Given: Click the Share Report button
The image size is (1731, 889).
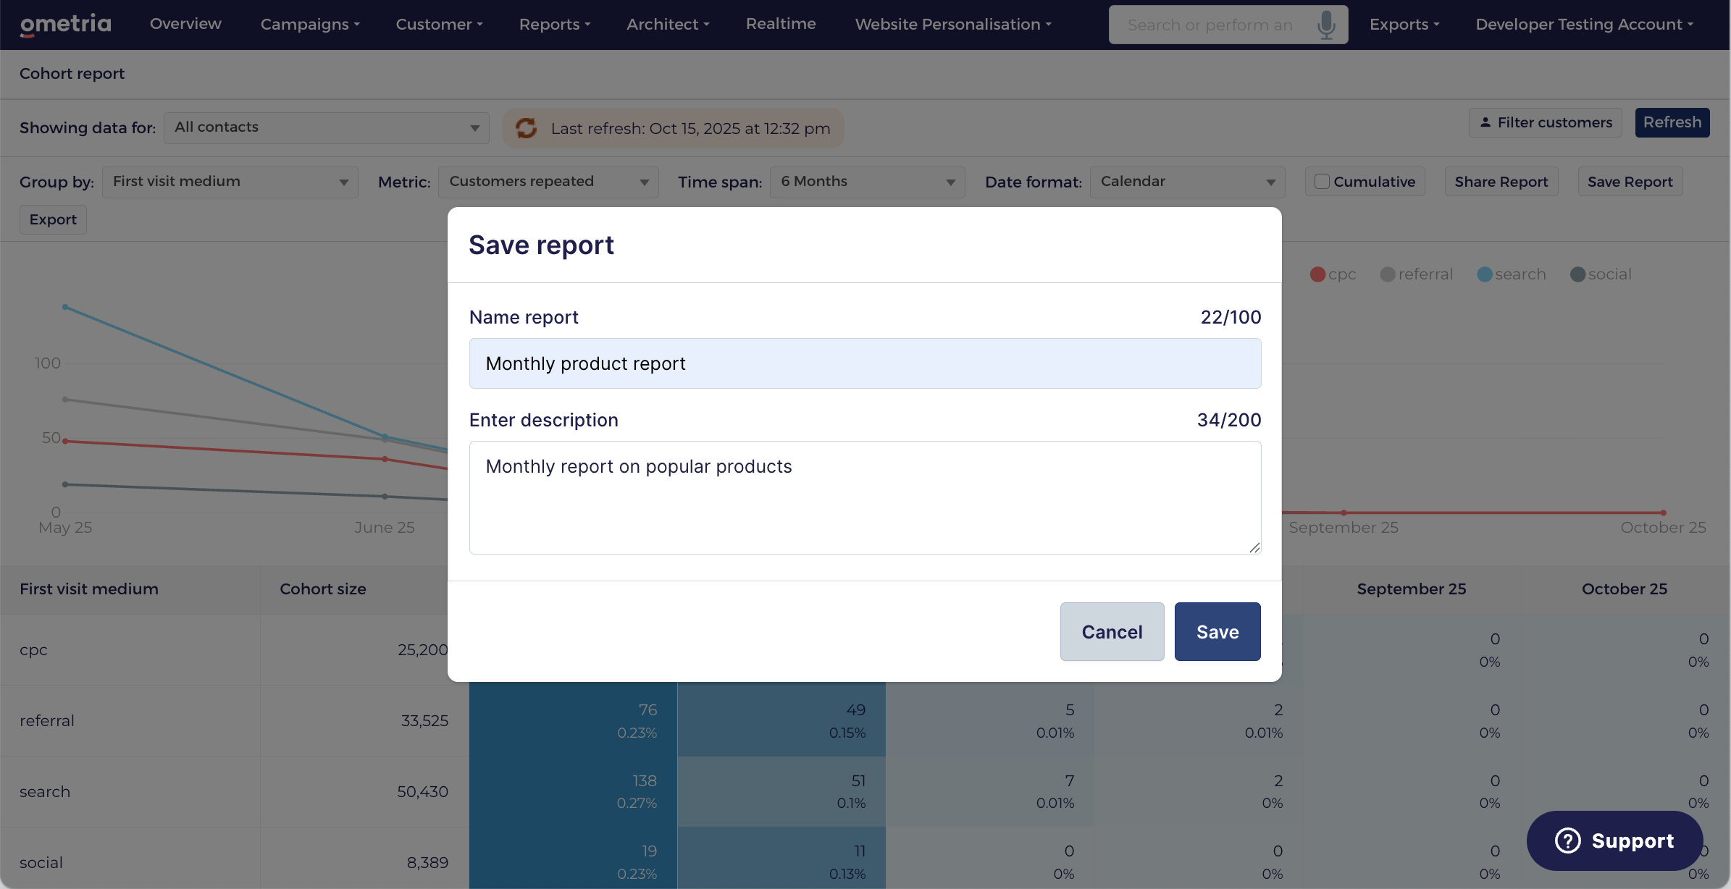Looking at the screenshot, I should click(x=1501, y=182).
